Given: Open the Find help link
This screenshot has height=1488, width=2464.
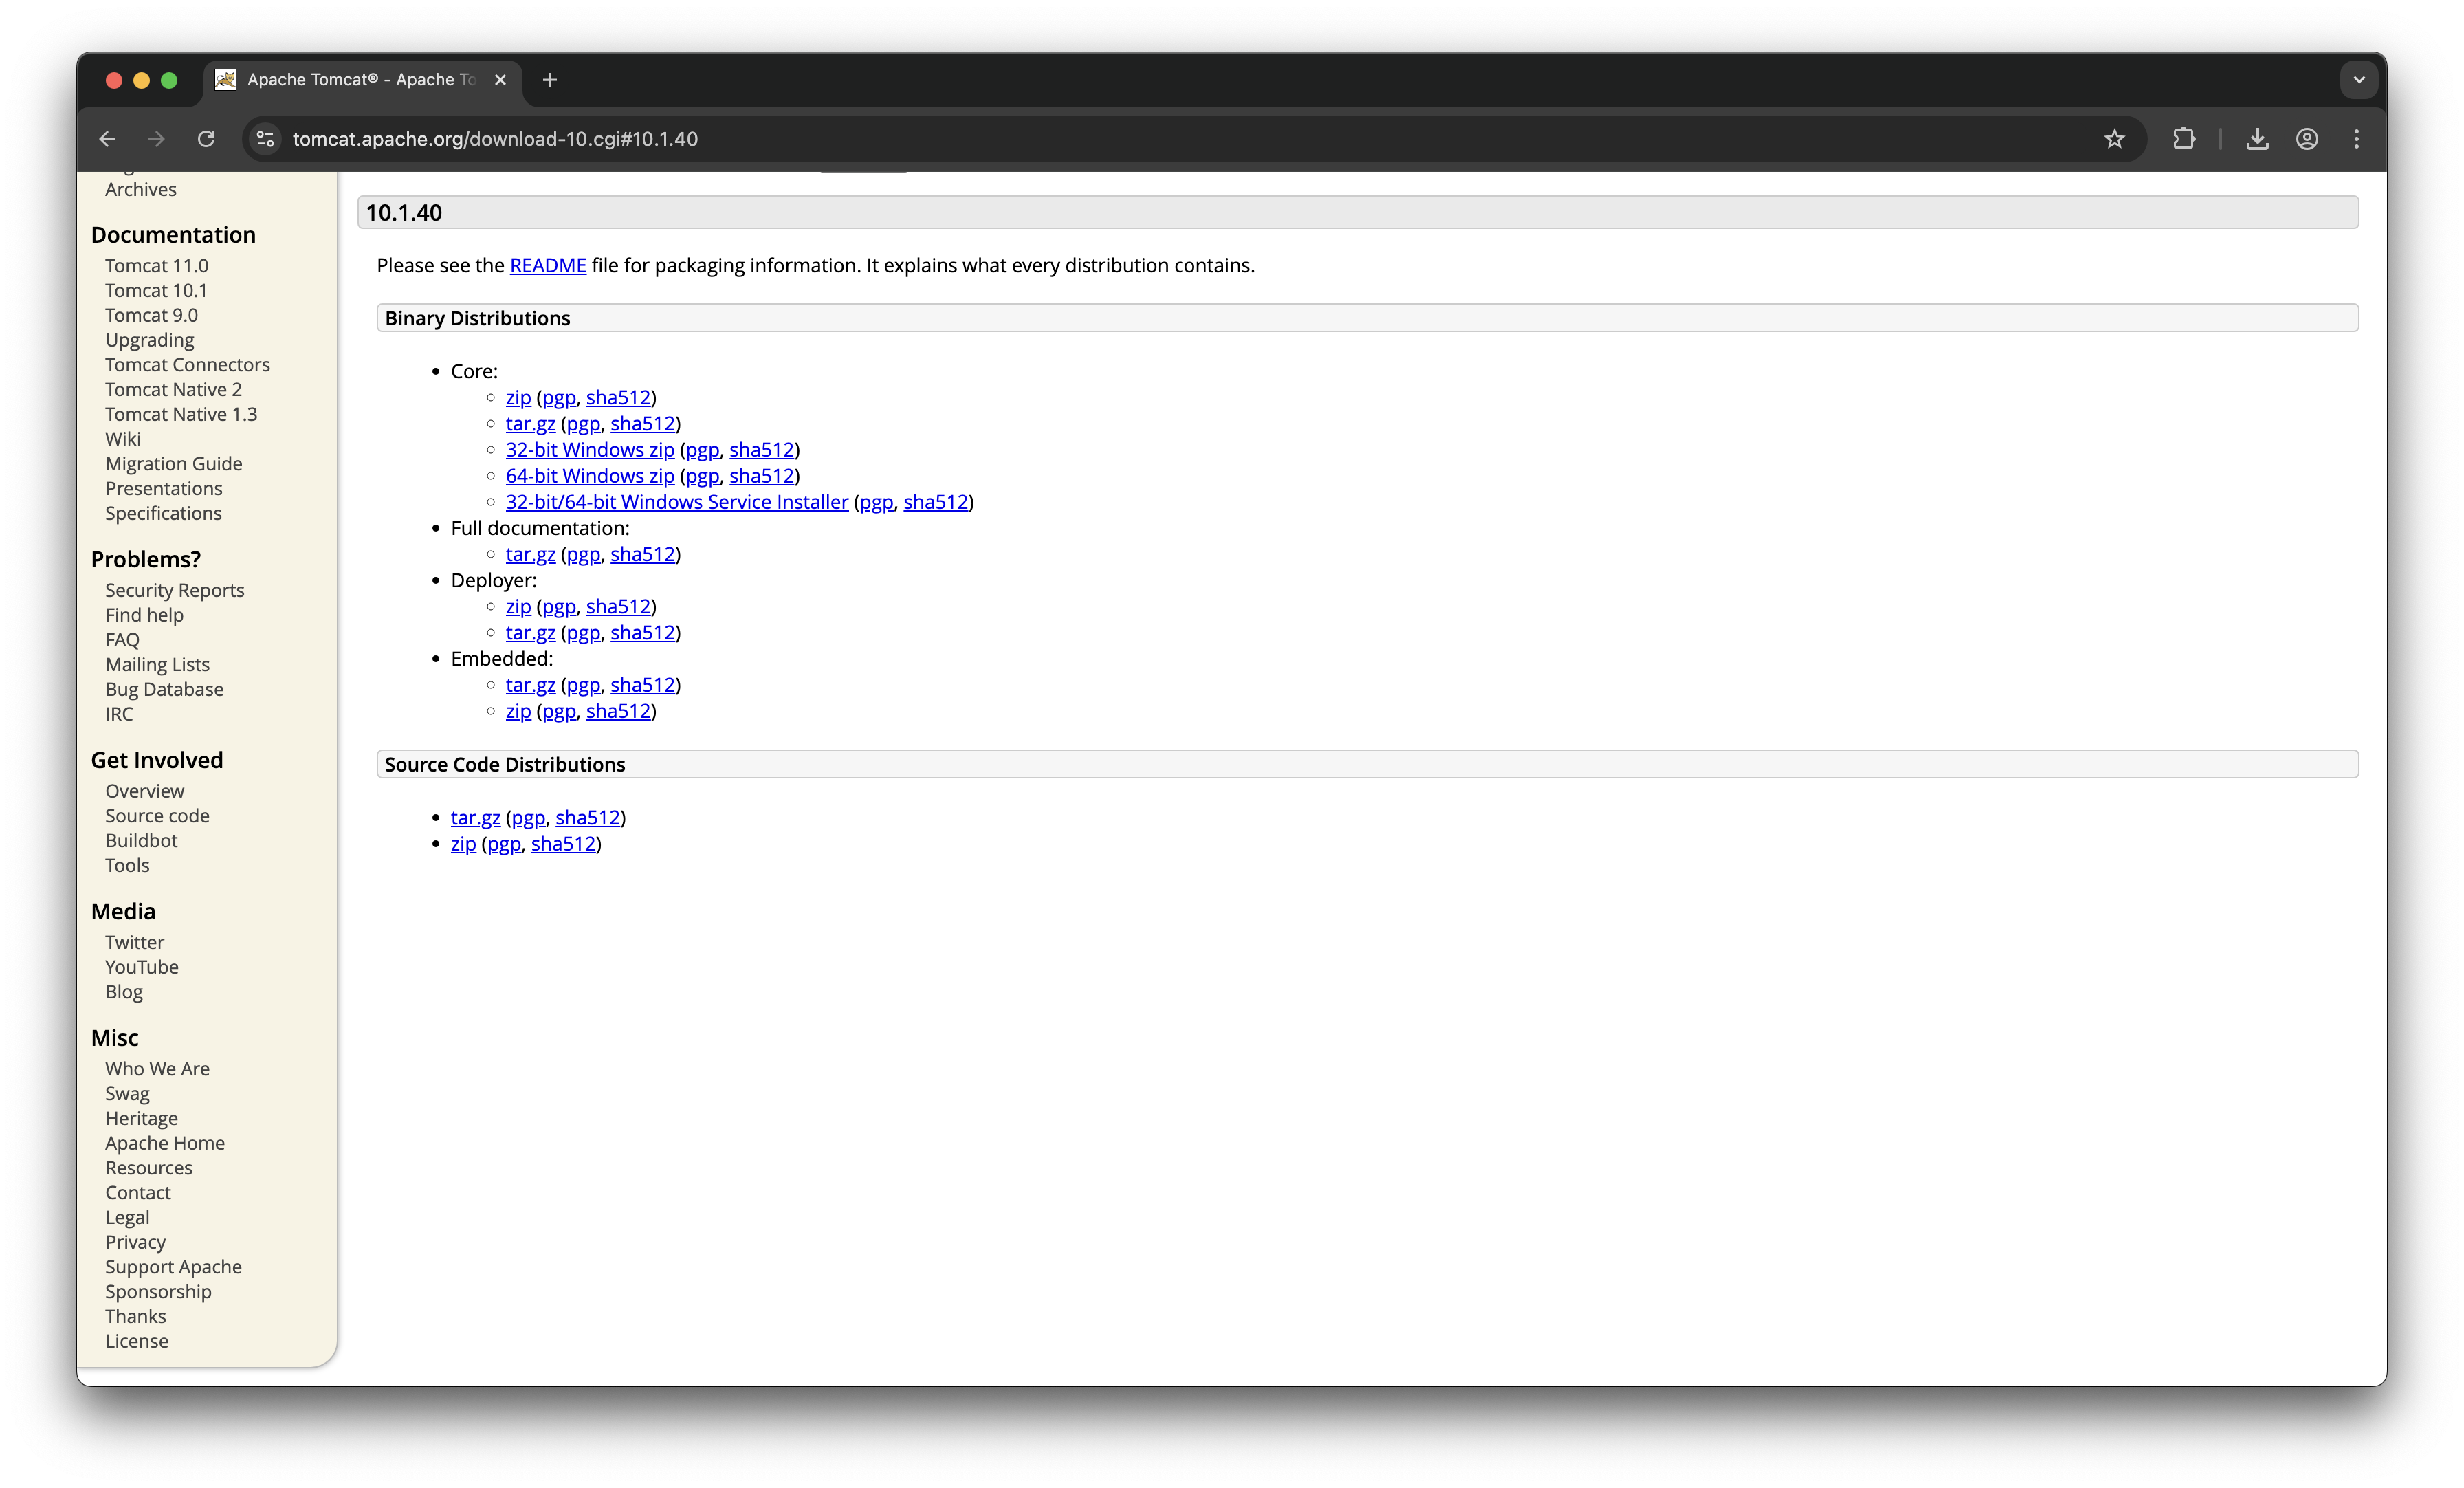Looking at the screenshot, I should [145, 615].
